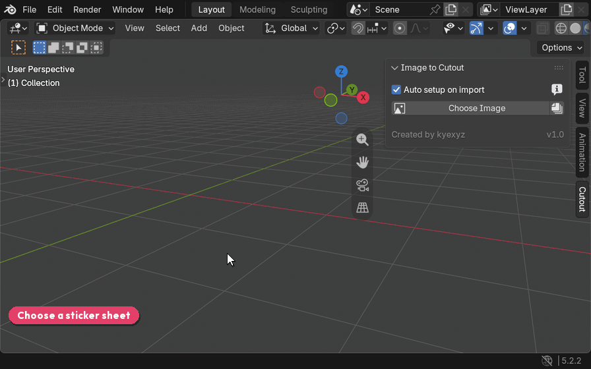
Task: Click the blue Z axis gizmo
Action: pos(341,71)
